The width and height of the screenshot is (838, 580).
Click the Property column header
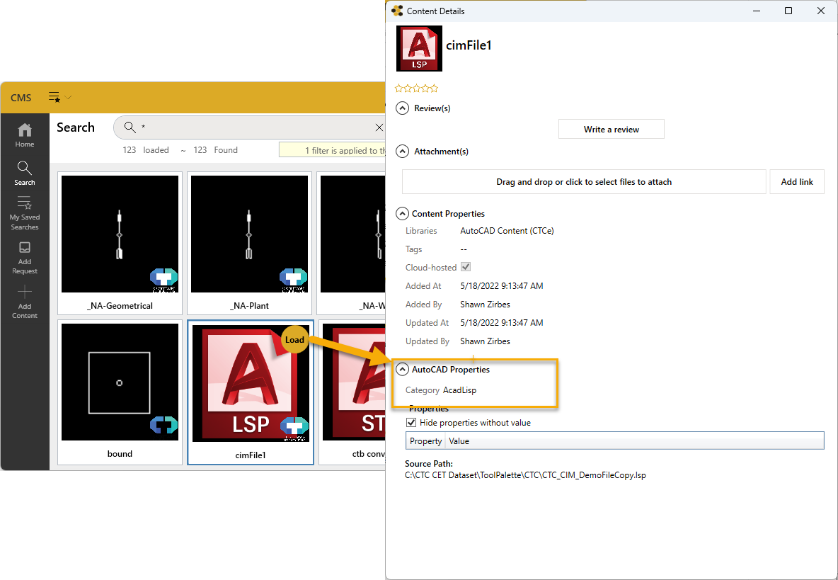coord(425,441)
